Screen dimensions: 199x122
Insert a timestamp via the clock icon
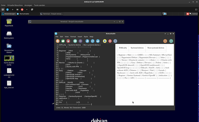[115, 41]
